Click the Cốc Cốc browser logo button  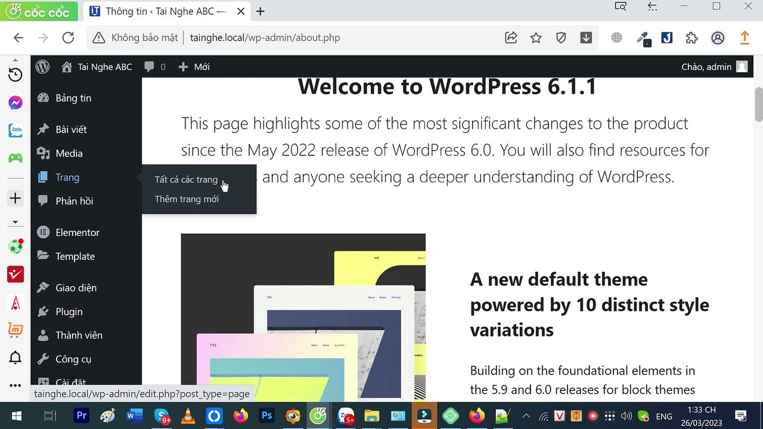(x=38, y=11)
